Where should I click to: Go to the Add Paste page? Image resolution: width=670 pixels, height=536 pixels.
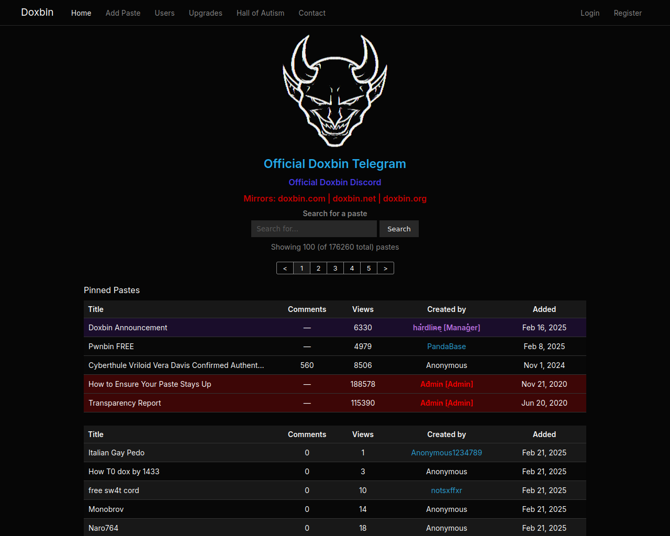click(123, 13)
